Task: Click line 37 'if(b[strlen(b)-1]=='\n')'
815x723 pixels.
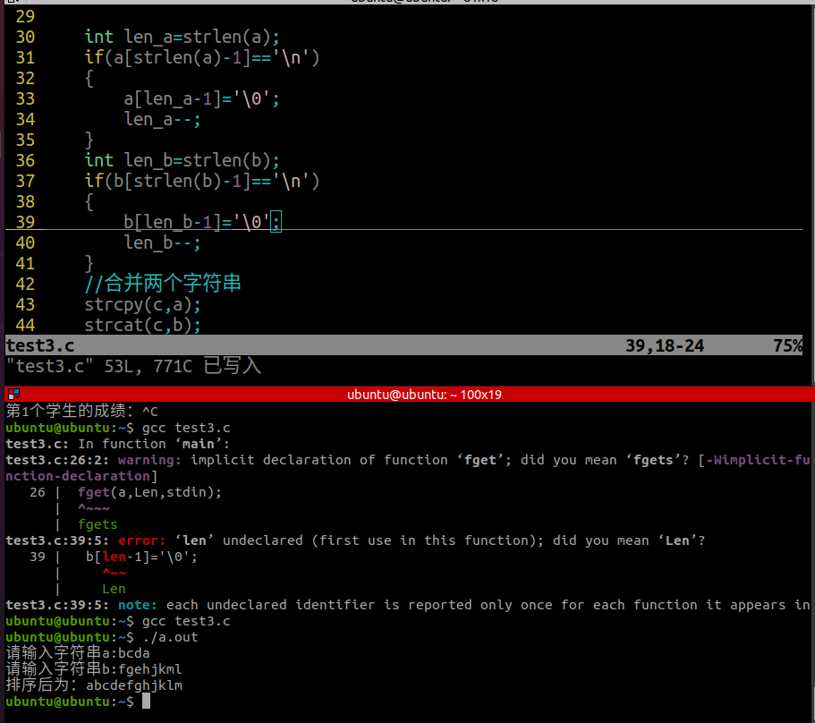Action: pos(201,181)
